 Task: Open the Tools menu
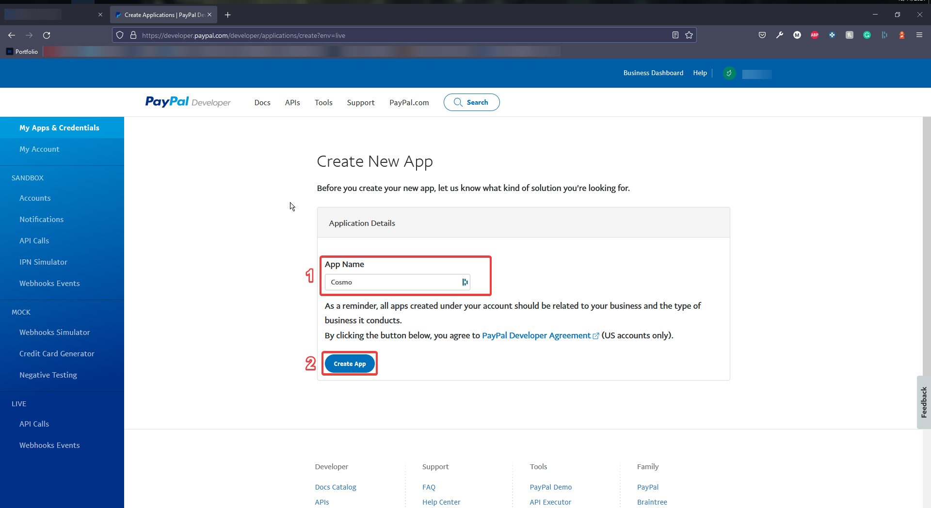[323, 103]
